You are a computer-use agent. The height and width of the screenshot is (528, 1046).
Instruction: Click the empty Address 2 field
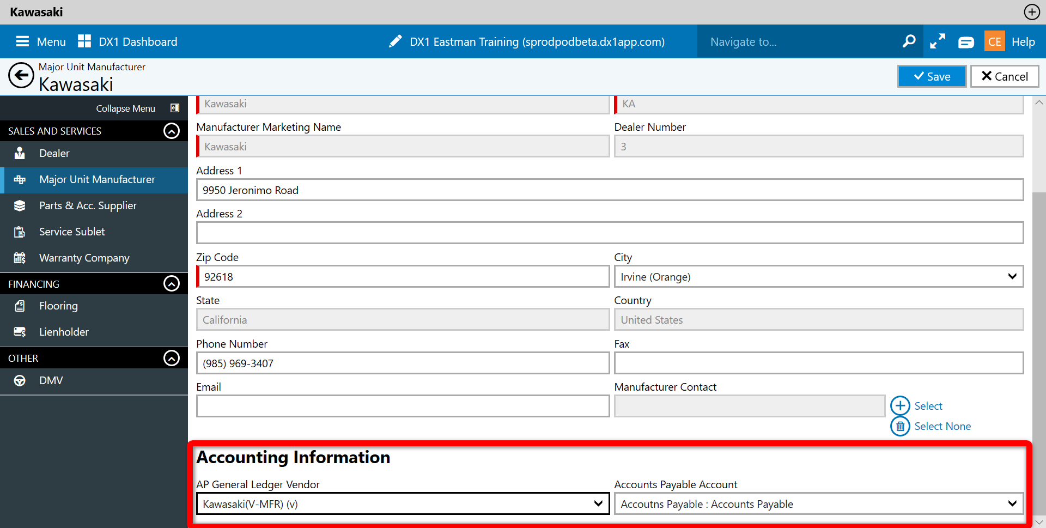[x=610, y=233]
